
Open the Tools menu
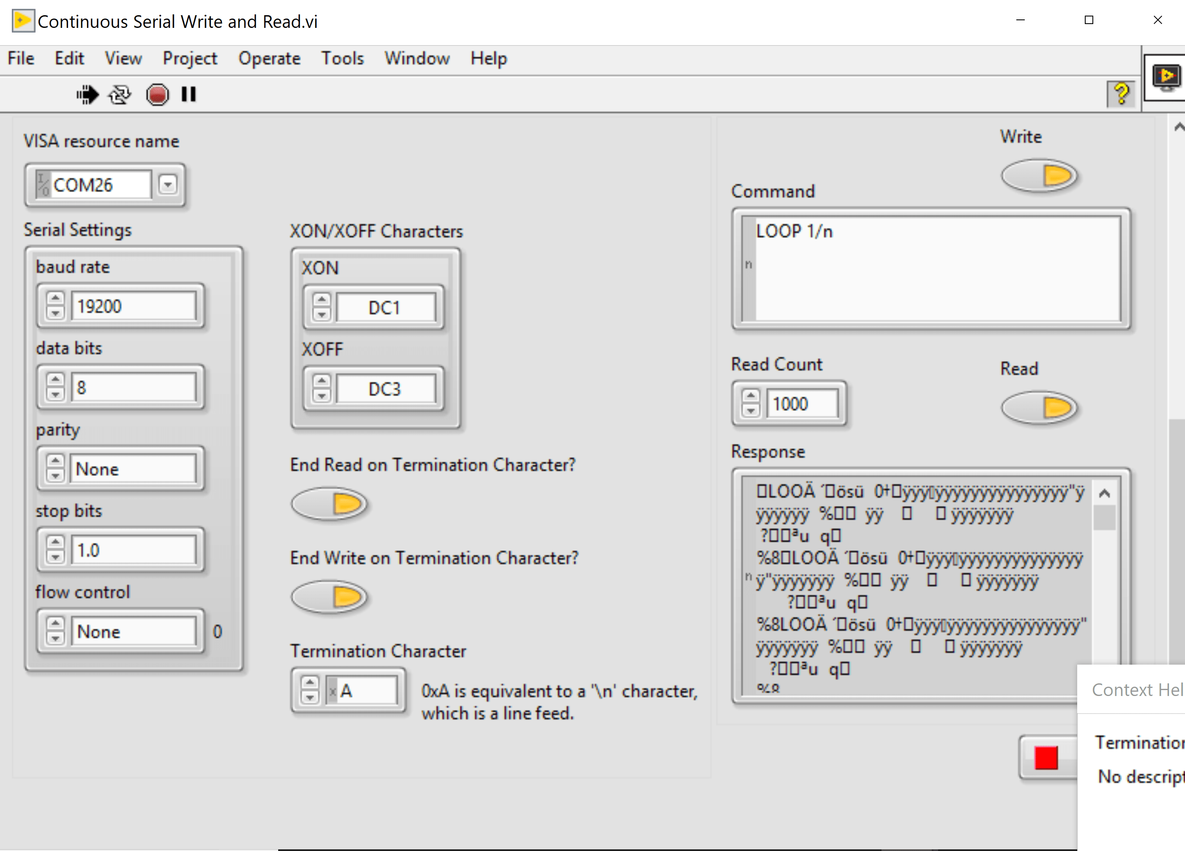click(x=342, y=58)
